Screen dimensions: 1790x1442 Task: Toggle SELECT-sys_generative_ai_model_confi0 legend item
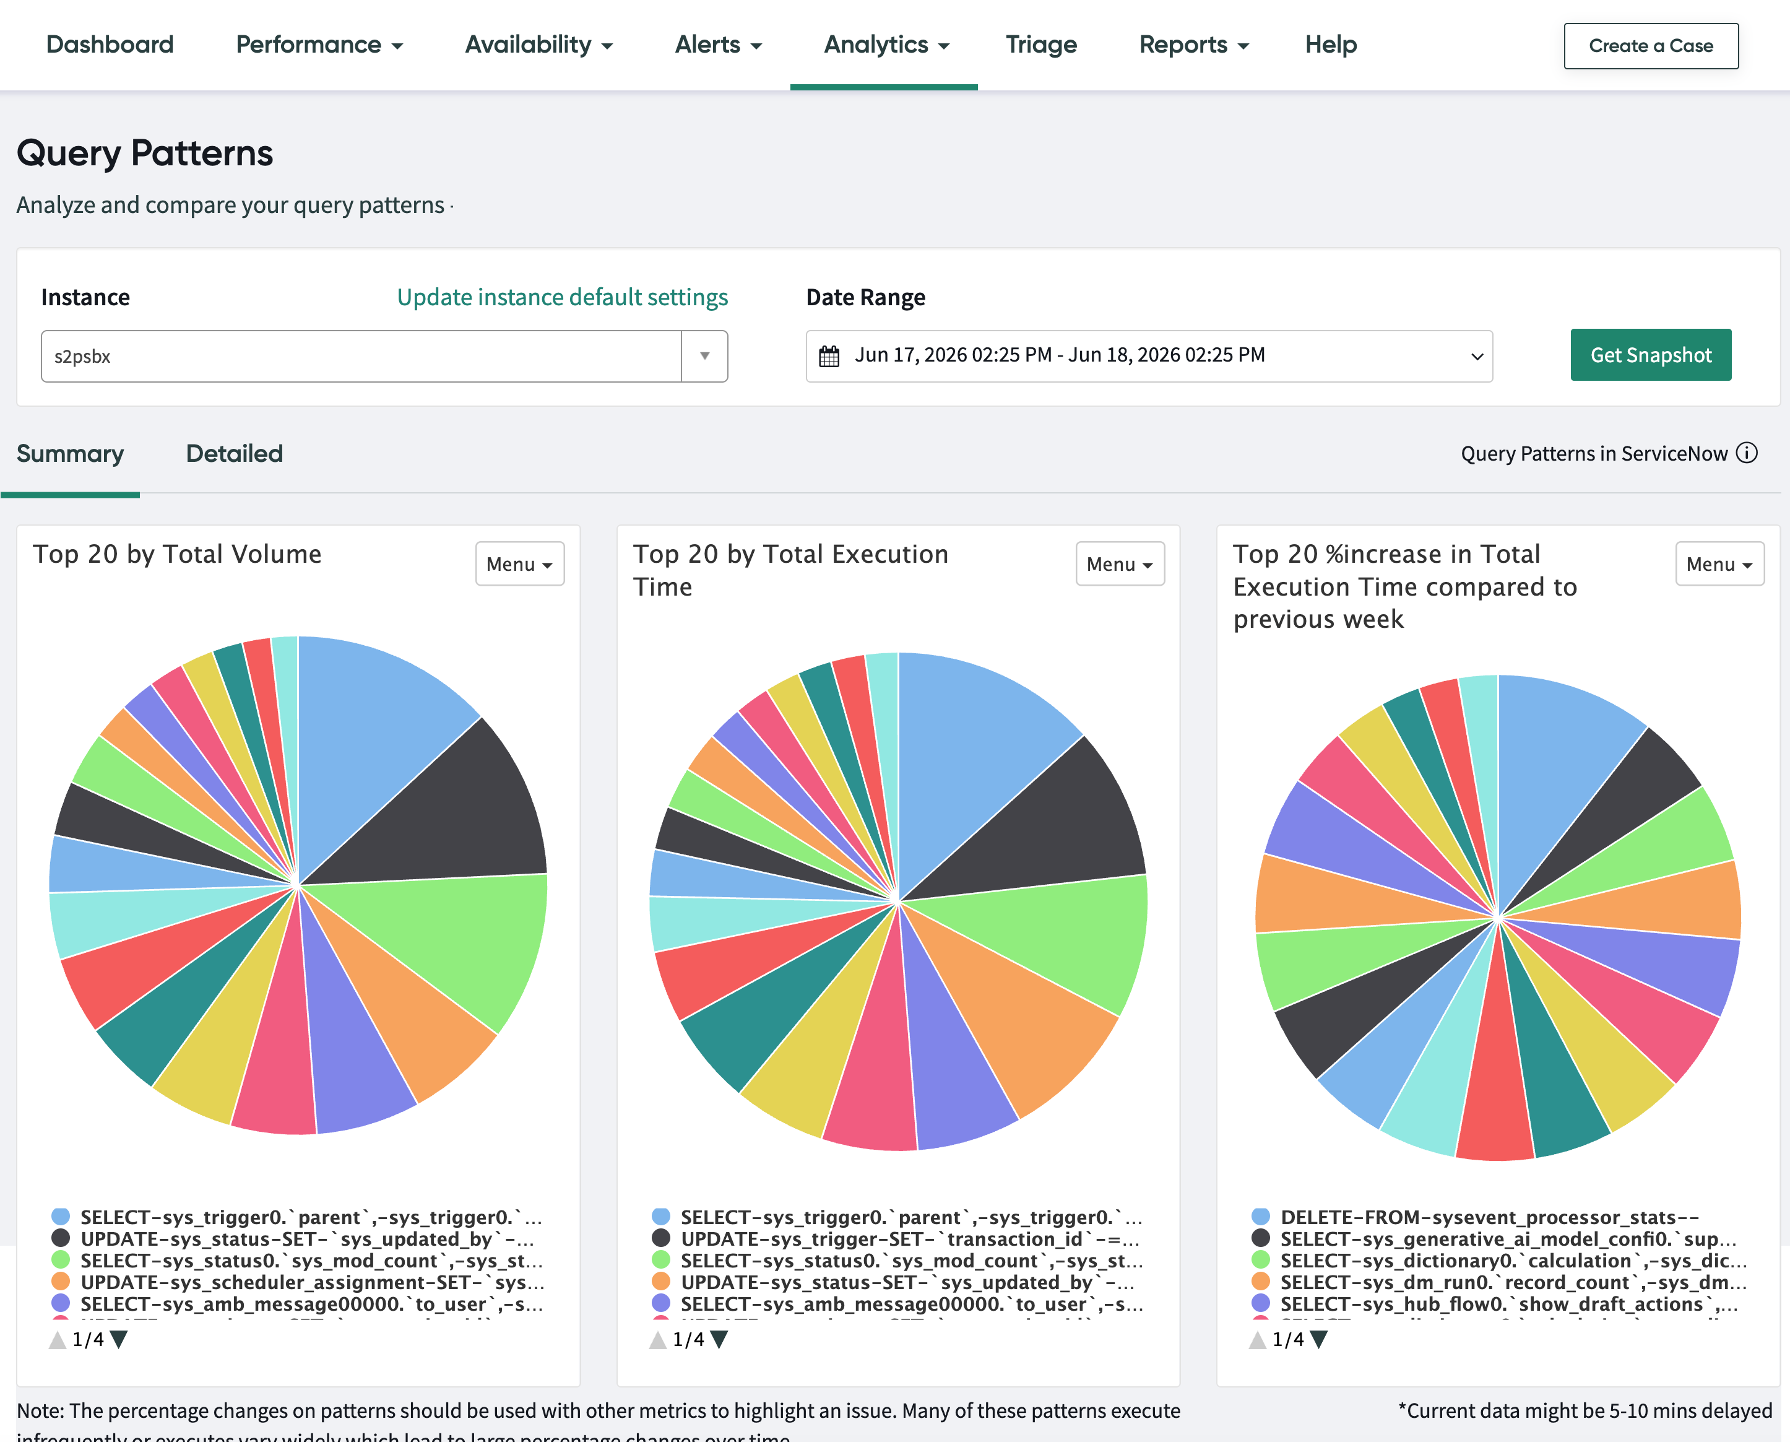1494,1240
